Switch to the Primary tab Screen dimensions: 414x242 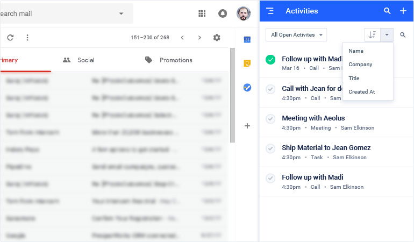tap(25, 60)
